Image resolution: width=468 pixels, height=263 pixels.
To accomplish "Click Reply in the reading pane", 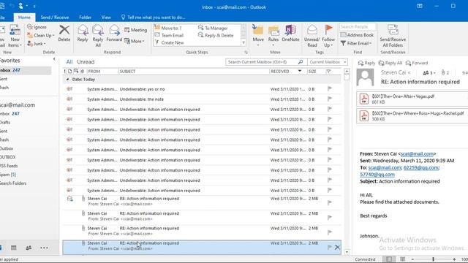I will pos(366,63).
